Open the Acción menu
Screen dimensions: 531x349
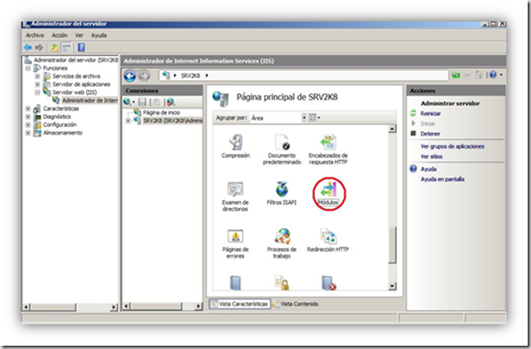click(x=60, y=35)
